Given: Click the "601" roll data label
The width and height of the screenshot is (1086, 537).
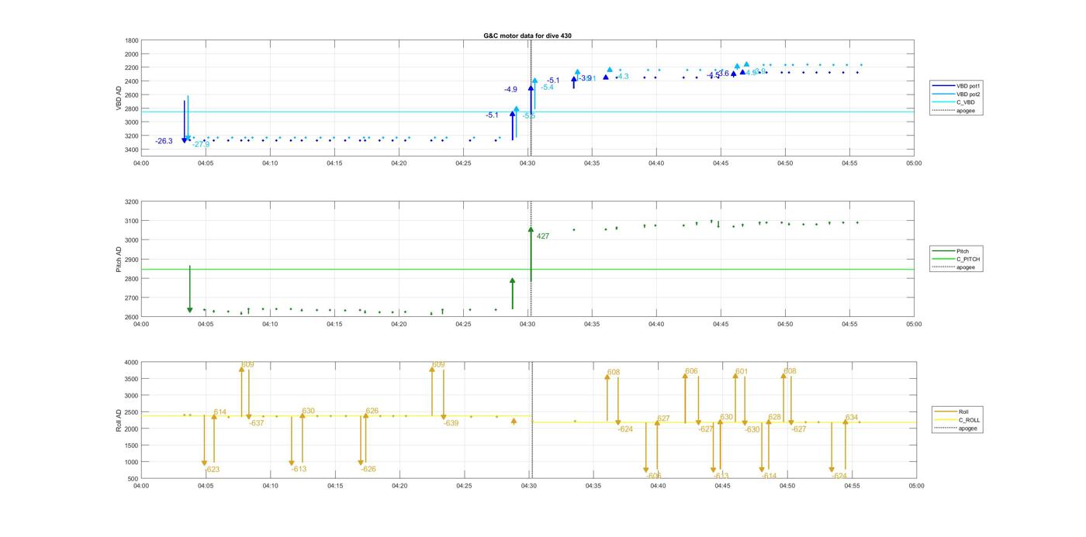Looking at the screenshot, I should [742, 371].
